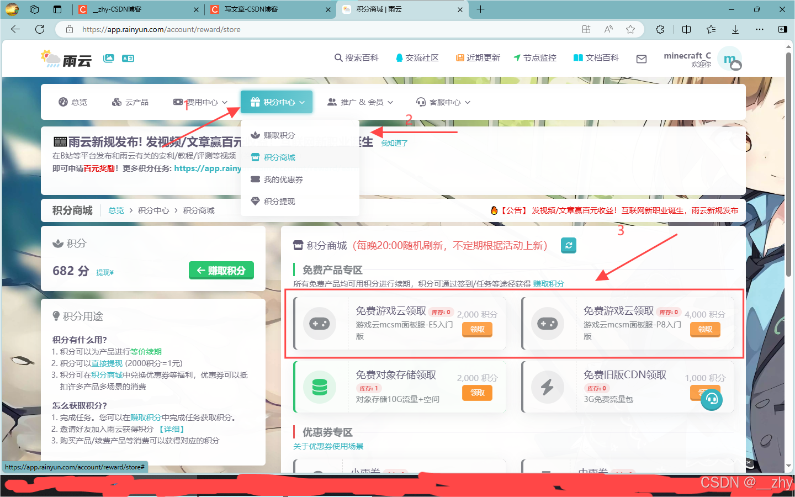Expand the 费用中心 dropdown
Image resolution: width=795 pixels, height=497 pixels.
tap(200, 102)
